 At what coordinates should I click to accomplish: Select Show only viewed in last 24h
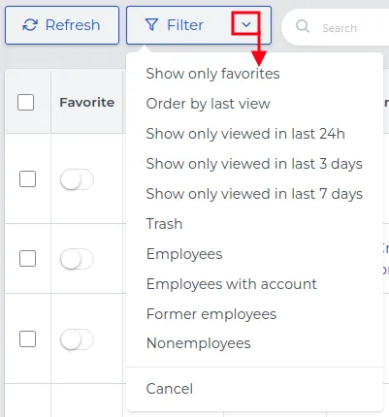(245, 134)
